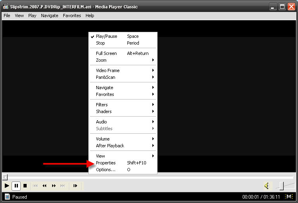The image size is (298, 203).
Task: Click the Media Player Classic title bar icon
Action: [x=6, y=7]
